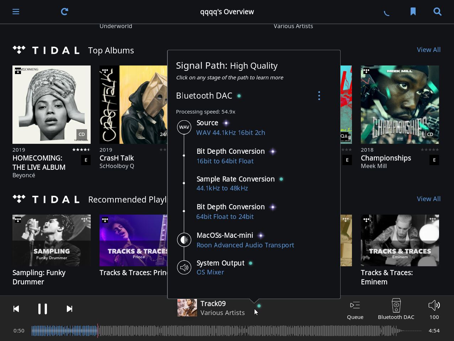The width and height of the screenshot is (454, 341).
Task: Click the Track09 now playing title
Action: [213, 304]
